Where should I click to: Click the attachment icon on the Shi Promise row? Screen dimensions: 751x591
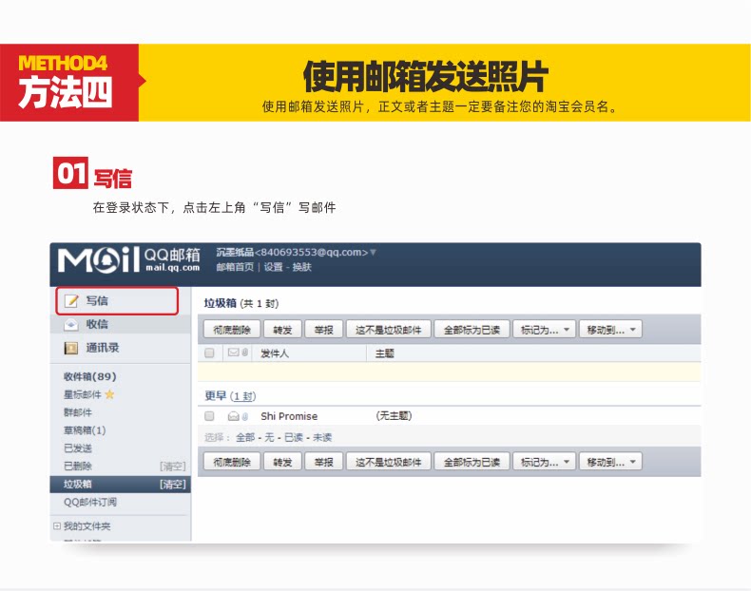(x=244, y=416)
